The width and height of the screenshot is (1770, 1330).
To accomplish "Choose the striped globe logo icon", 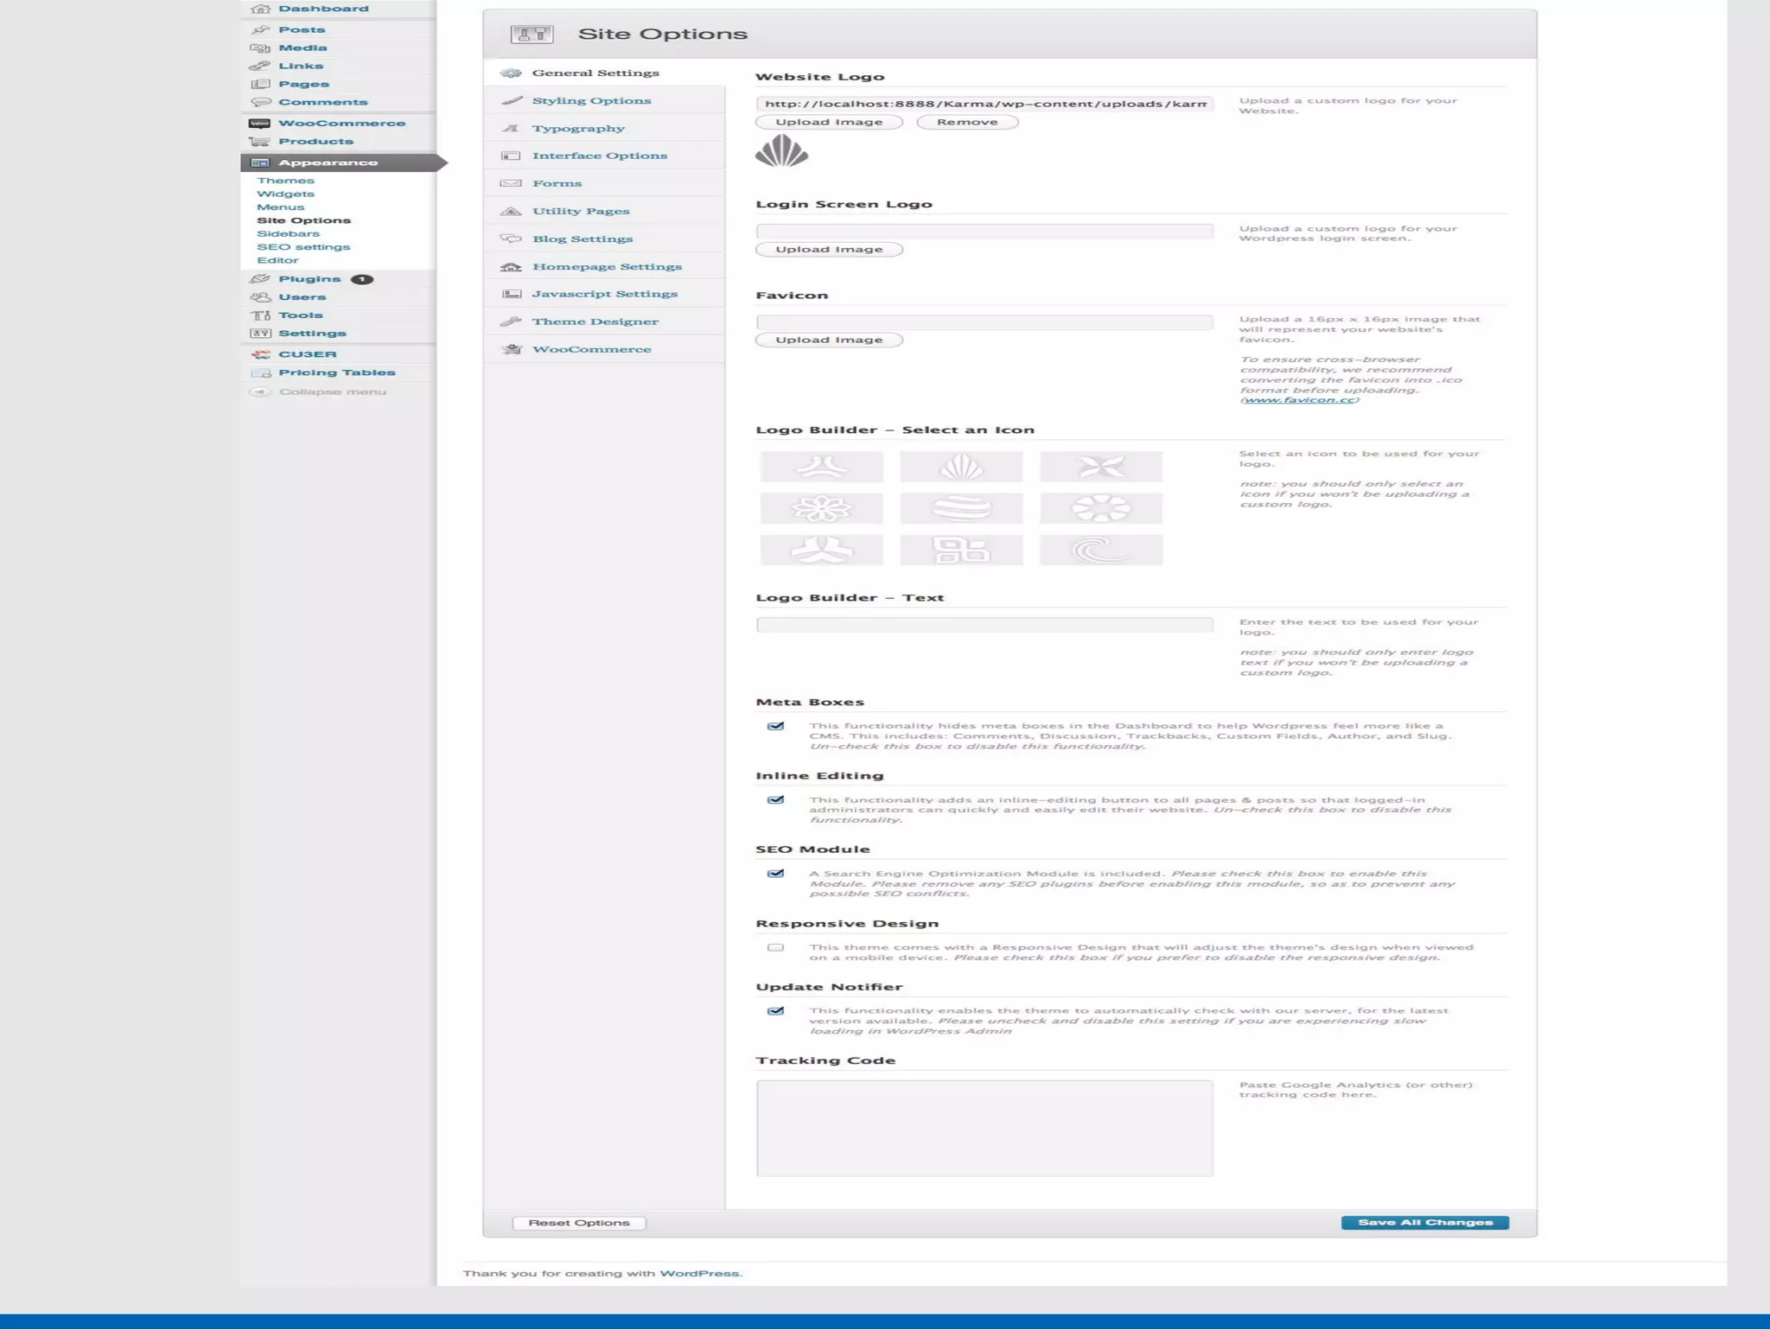I will [x=961, y=508].
